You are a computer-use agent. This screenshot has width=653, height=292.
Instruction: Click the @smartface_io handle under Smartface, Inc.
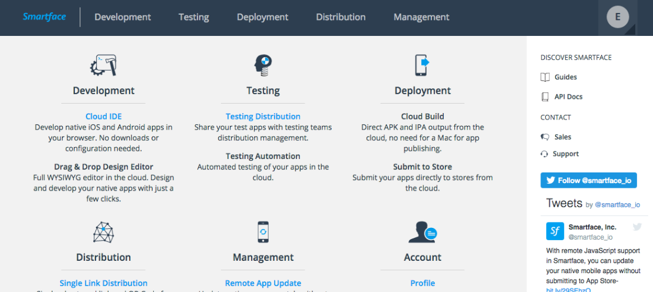591,237
